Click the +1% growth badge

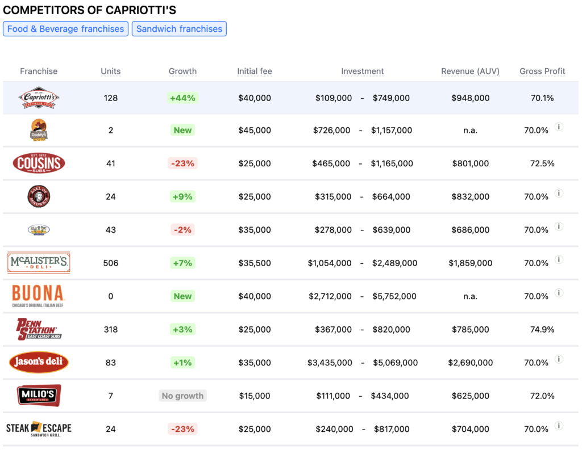(182, 362)
